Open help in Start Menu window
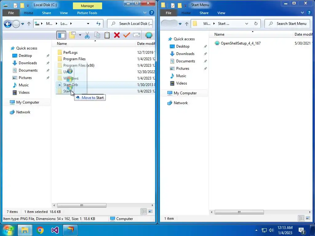The width and height of the screenshot is (315, 236). [x=309, y=13]
